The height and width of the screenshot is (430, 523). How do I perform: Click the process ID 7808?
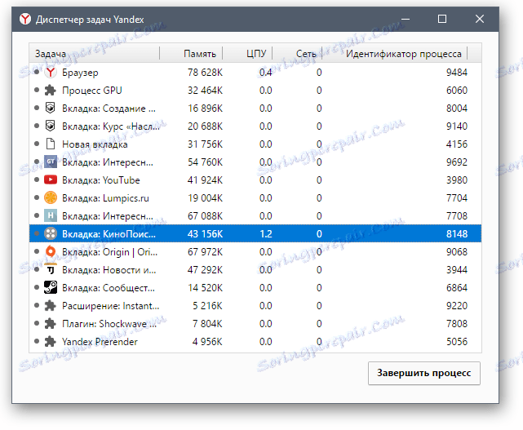(457, 324)
